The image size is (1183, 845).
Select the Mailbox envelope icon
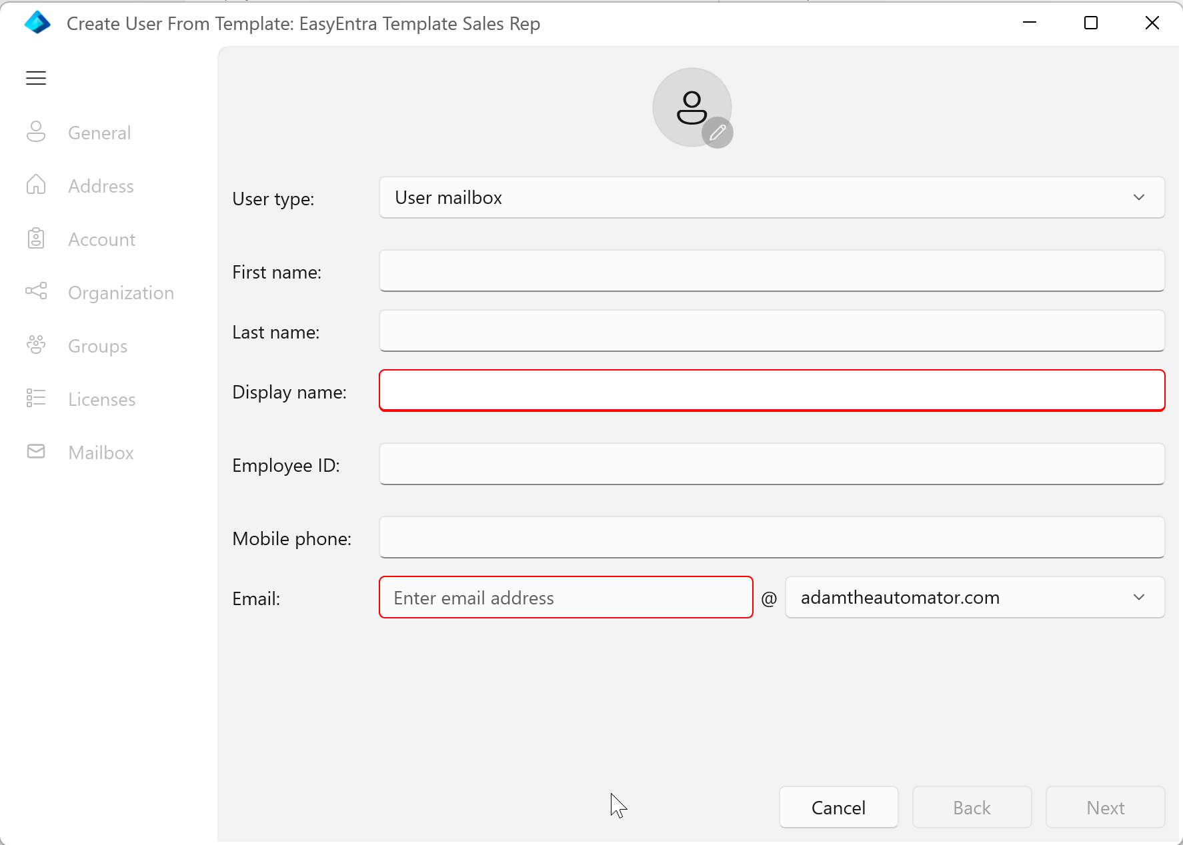(35, 452)
